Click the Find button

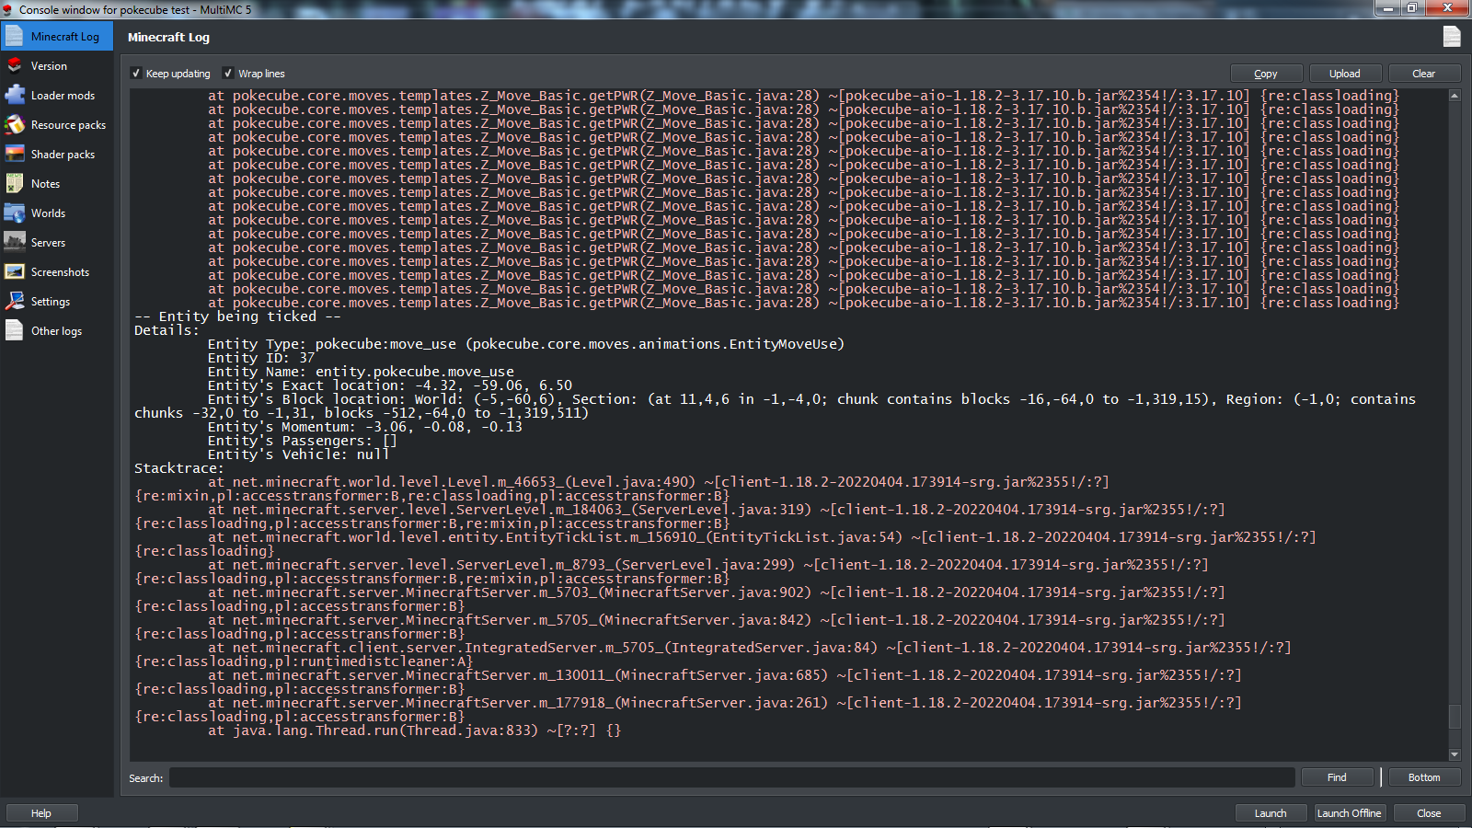(x=1337, y=777)
